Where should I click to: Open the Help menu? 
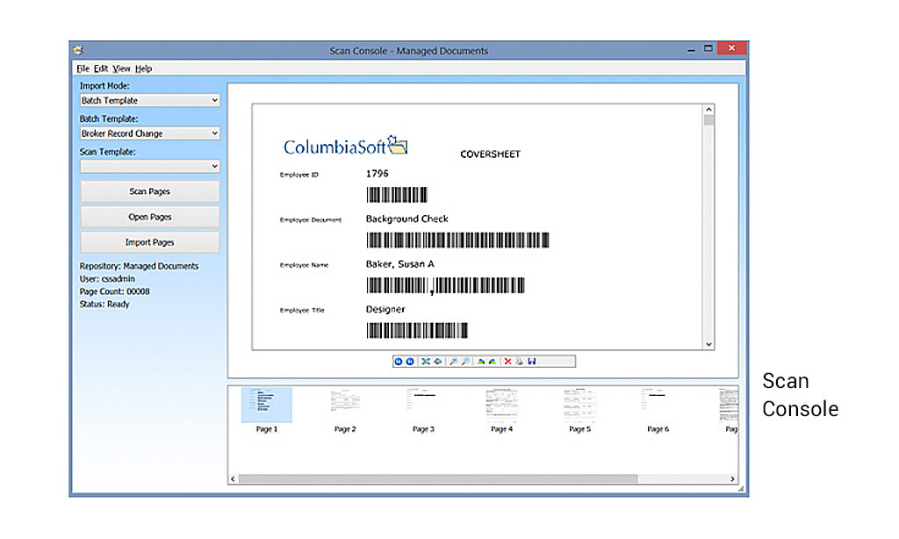[x=143, y=68]
